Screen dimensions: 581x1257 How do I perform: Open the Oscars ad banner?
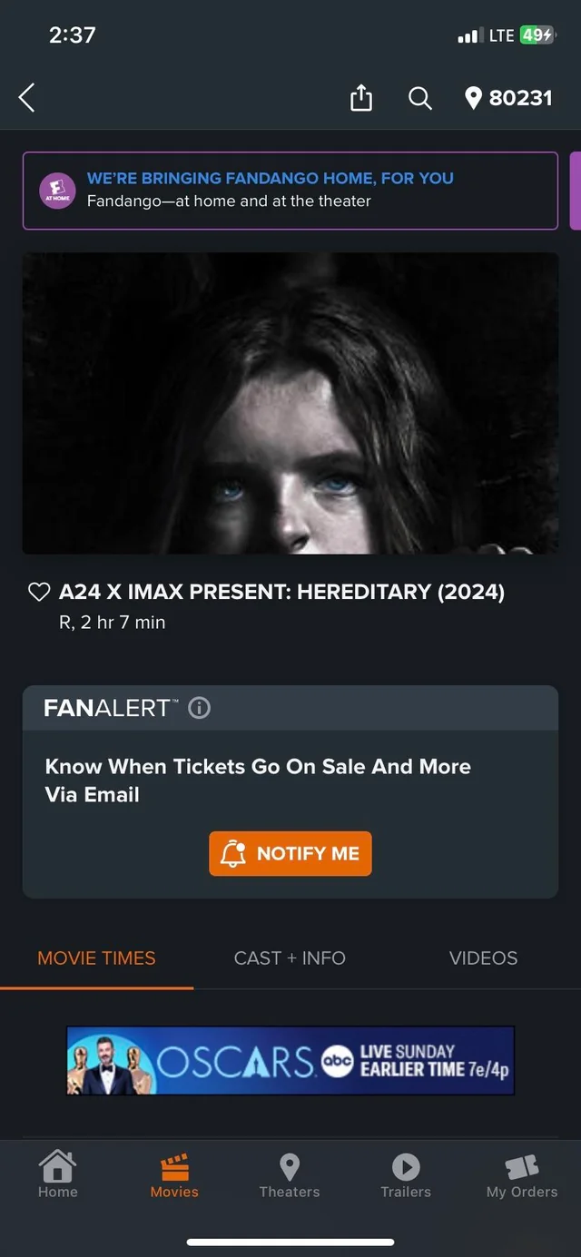(x=290, y=1060)
